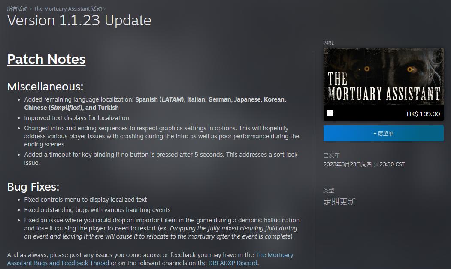Open the Bugs and Feedback Thread link

[150, 259]
